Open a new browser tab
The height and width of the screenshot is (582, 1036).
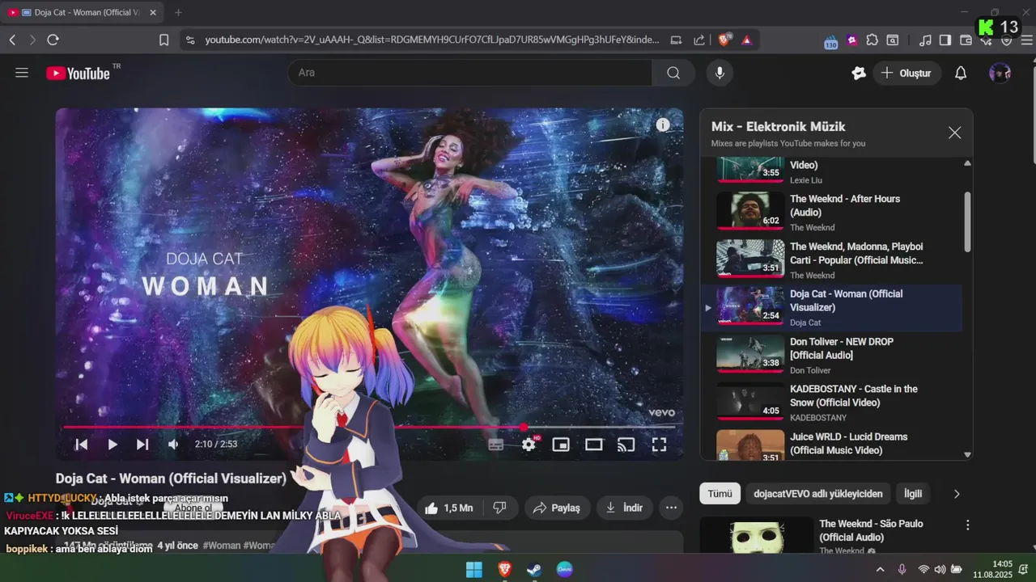pyautogui.click(x=178, y=12)
